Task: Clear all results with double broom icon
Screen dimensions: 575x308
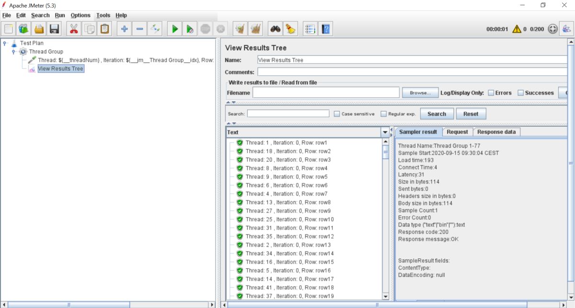Action: click(255, 29)
